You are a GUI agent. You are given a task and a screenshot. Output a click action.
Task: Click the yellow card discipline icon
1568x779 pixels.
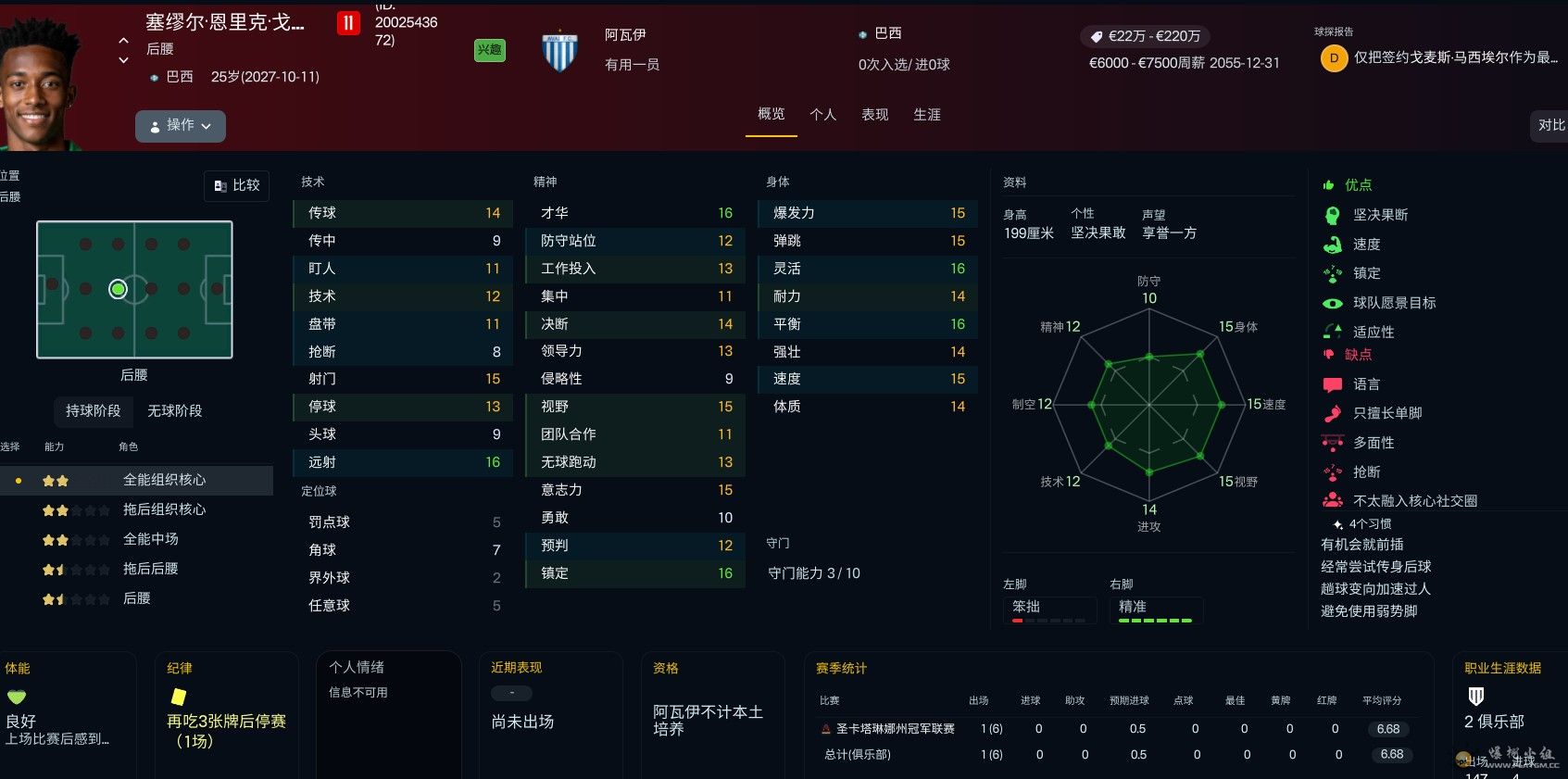[179, 697]
